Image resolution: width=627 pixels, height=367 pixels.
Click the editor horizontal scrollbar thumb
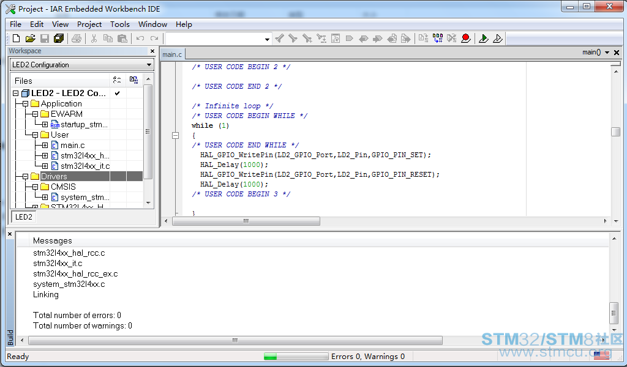246,221
